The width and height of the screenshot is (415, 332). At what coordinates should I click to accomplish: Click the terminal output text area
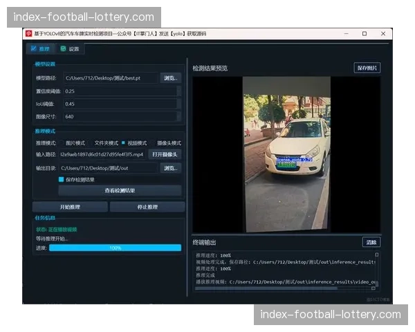pos(284,269)
